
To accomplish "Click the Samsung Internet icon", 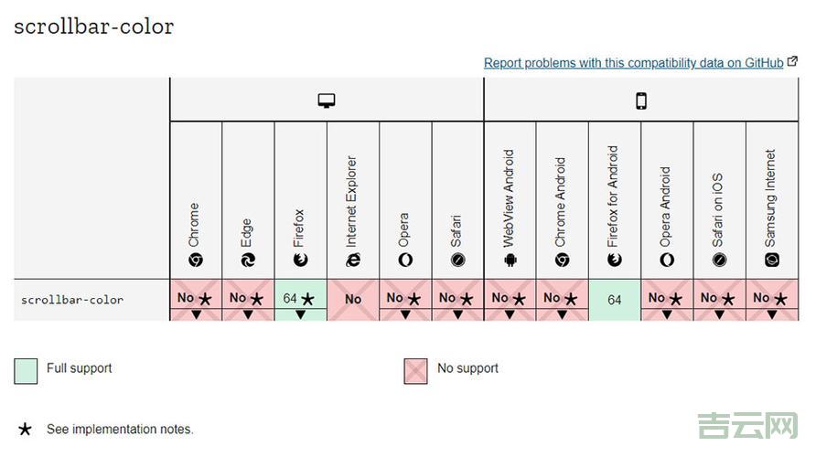I will (771, 260).
